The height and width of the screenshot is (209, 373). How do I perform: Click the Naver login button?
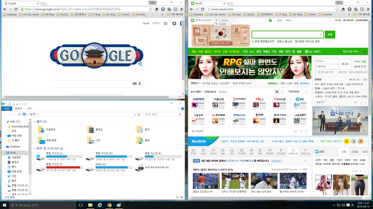click(345, 64)
